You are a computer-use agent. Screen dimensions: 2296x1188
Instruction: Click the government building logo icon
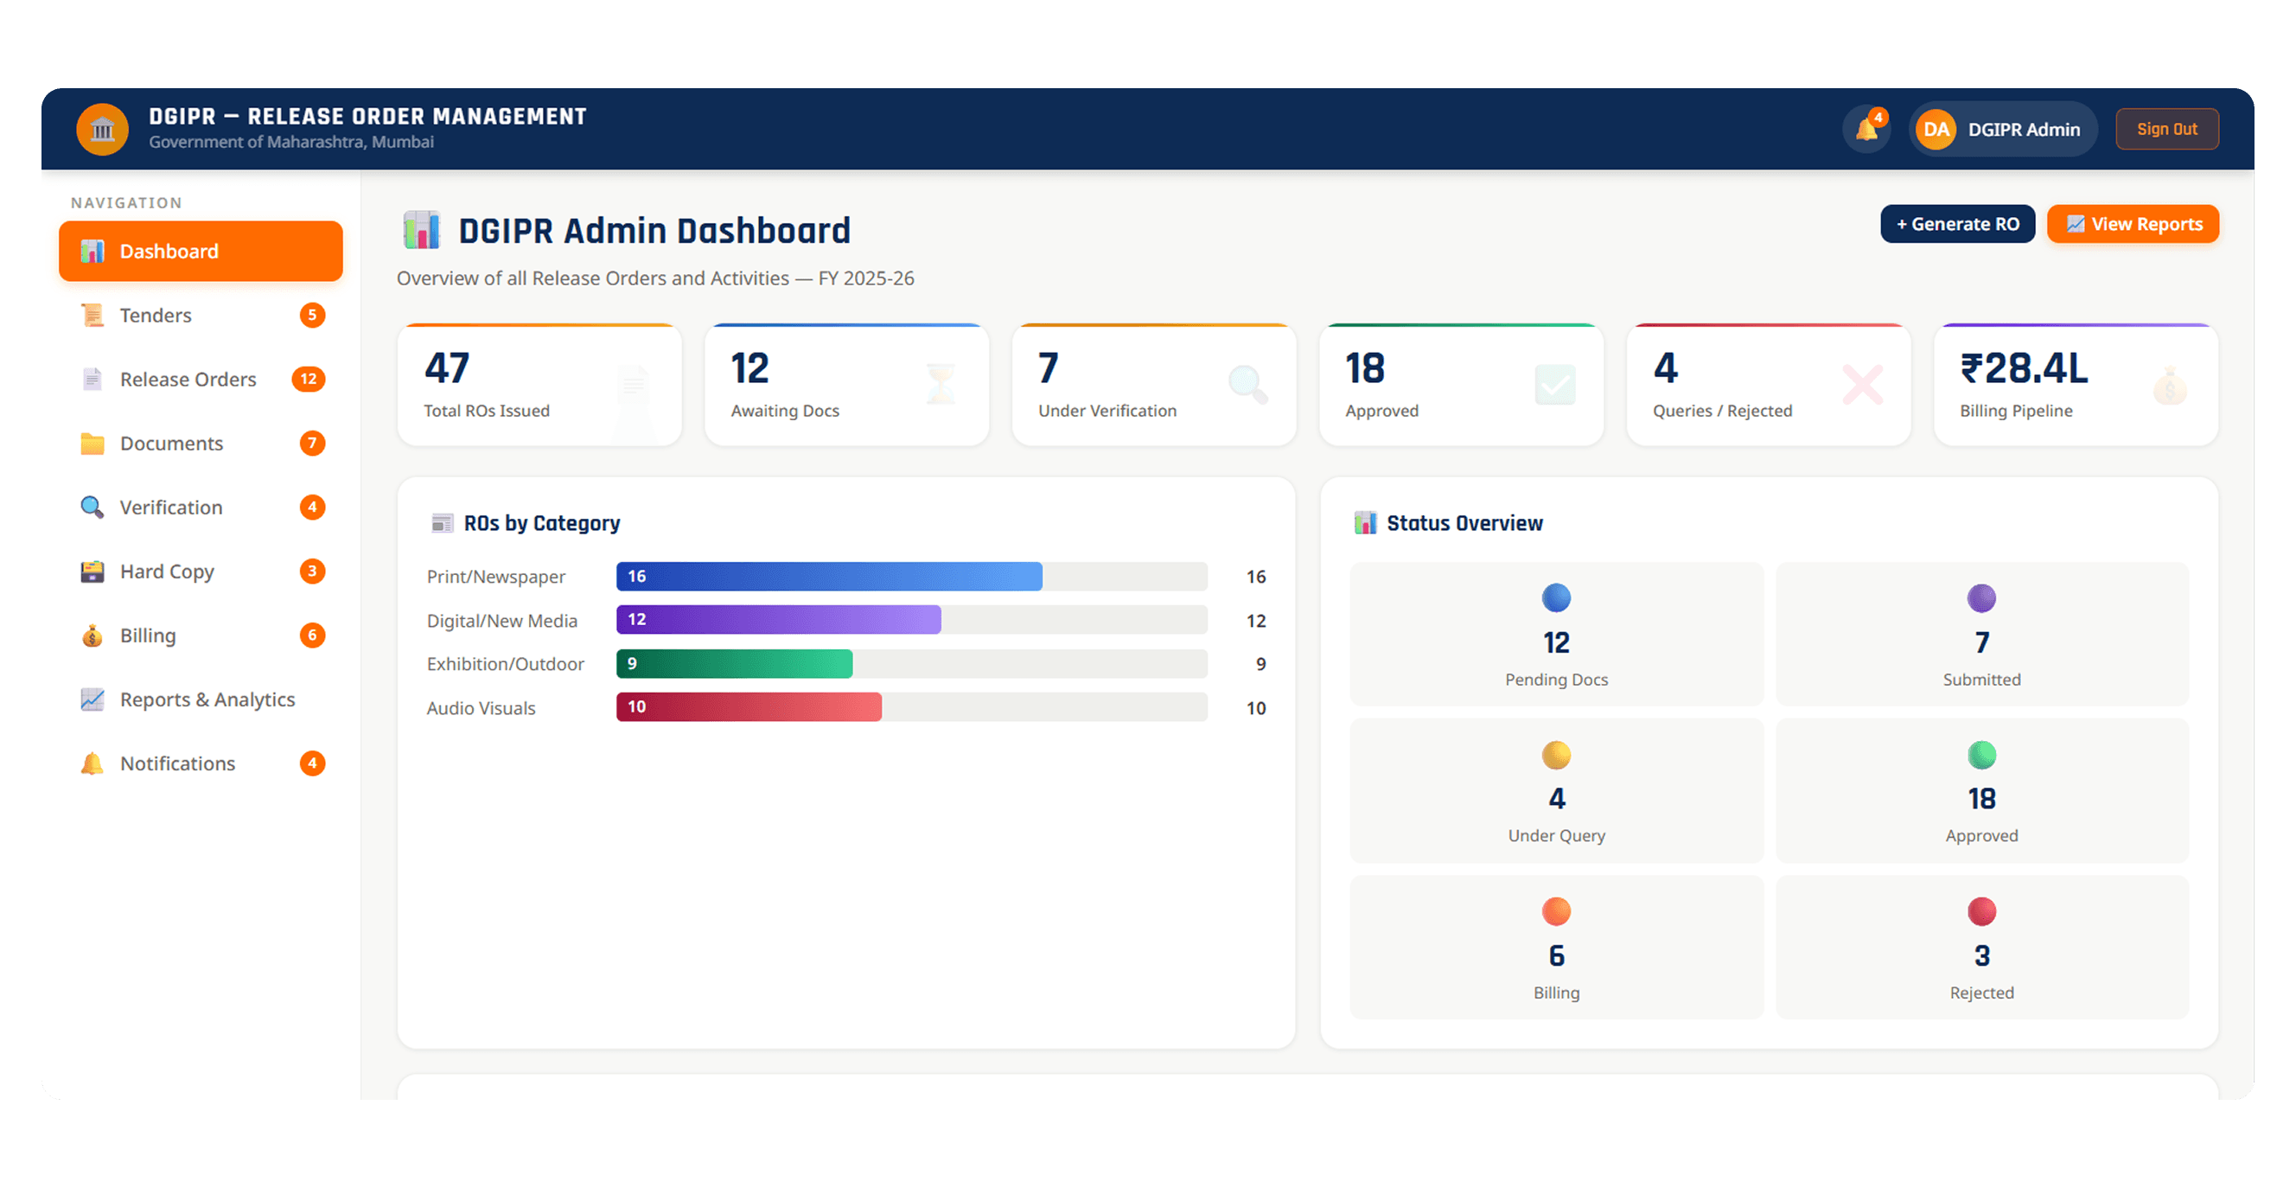coord(103,130)
